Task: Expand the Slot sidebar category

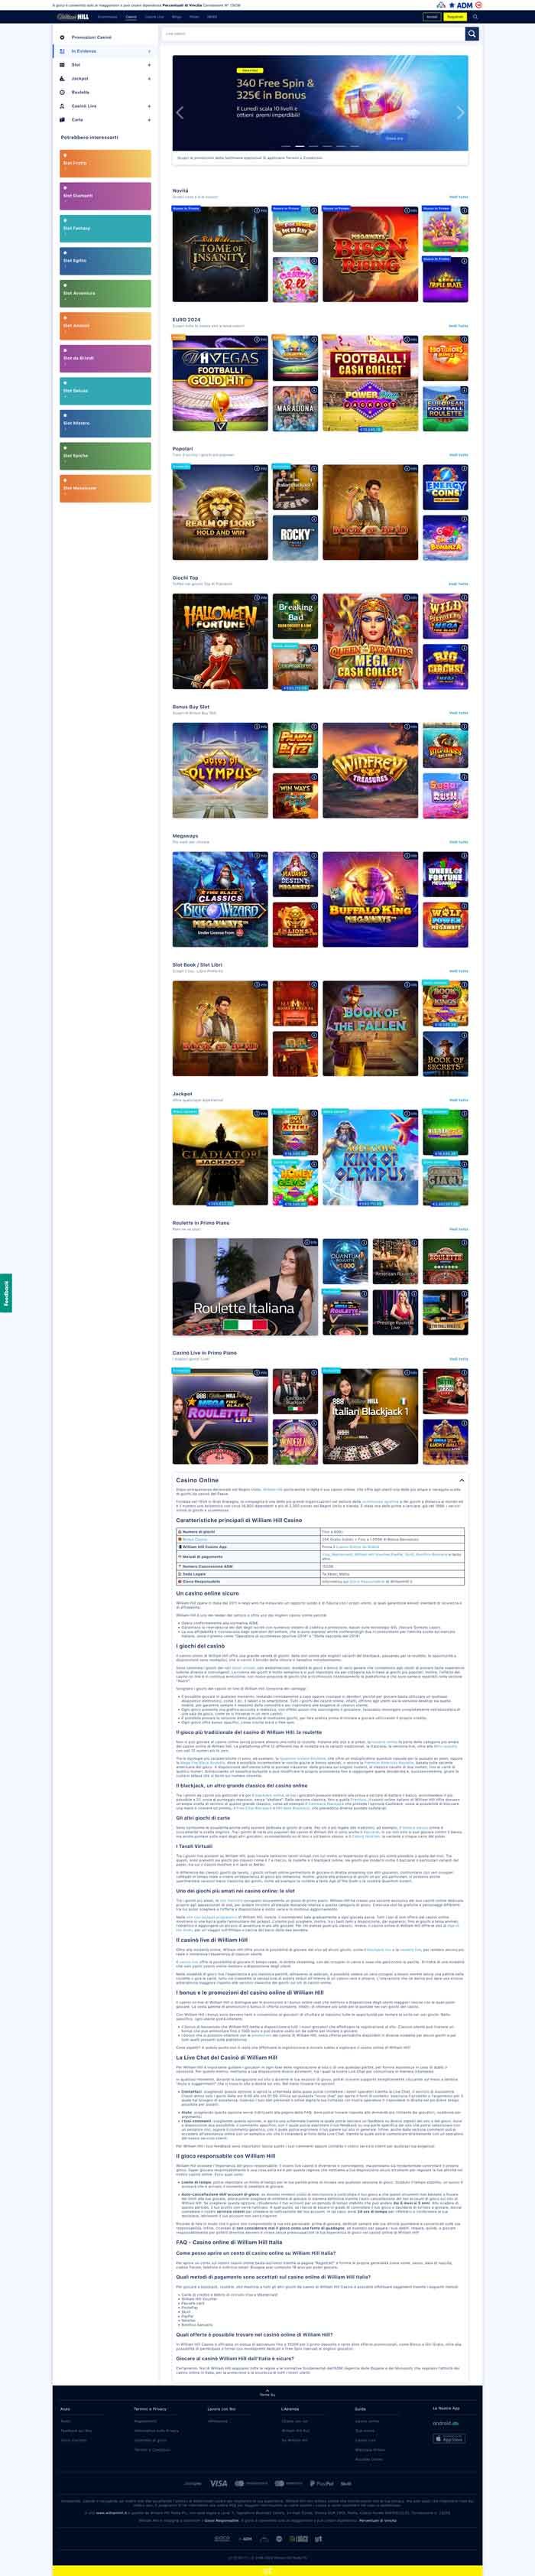Action: pos(149,65)
